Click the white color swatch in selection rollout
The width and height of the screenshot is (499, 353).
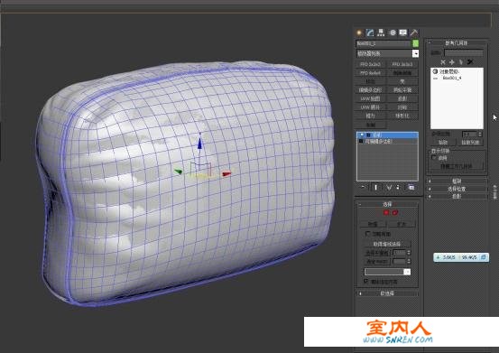coord(407,272)
